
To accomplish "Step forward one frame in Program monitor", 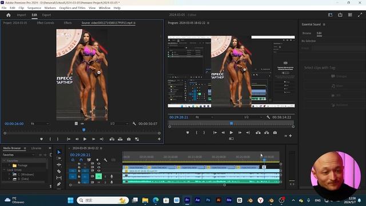I will [240, 132].
